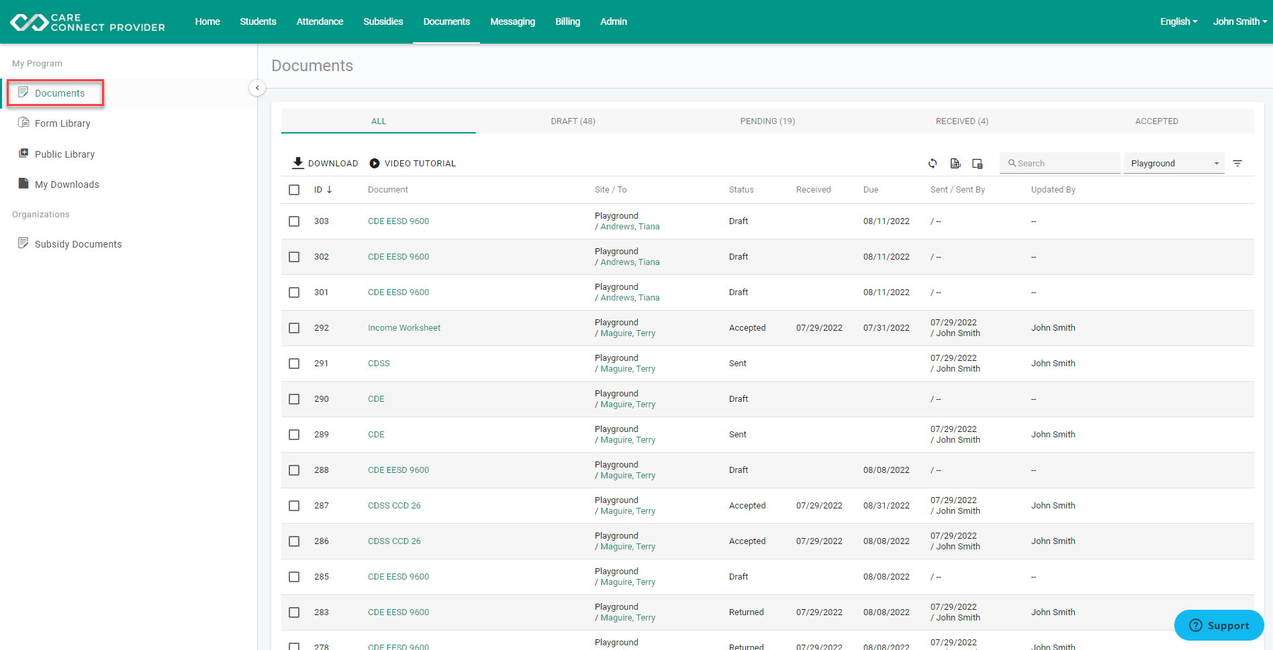Open Documents in the top navigation
1273x650 pixels.
446,21
